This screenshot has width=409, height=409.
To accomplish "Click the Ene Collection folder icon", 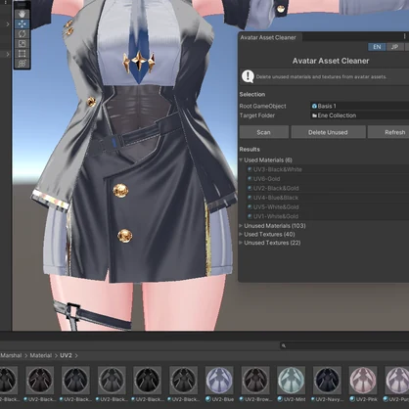I will (314, 115).
